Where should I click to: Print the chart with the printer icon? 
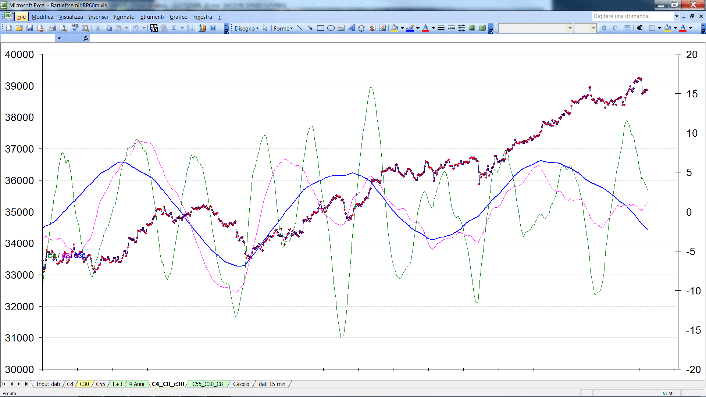click(x=52, y=28)
